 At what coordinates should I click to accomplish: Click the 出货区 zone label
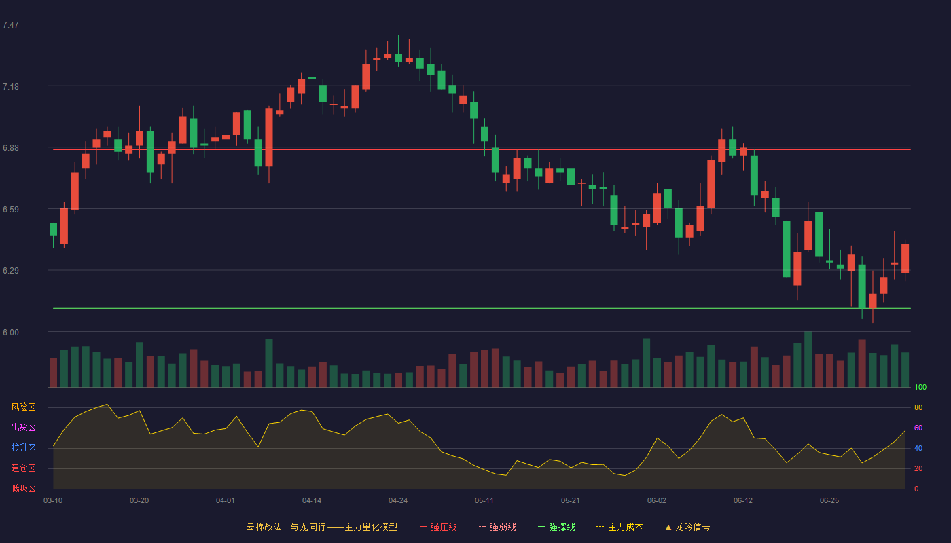(23, 428)
